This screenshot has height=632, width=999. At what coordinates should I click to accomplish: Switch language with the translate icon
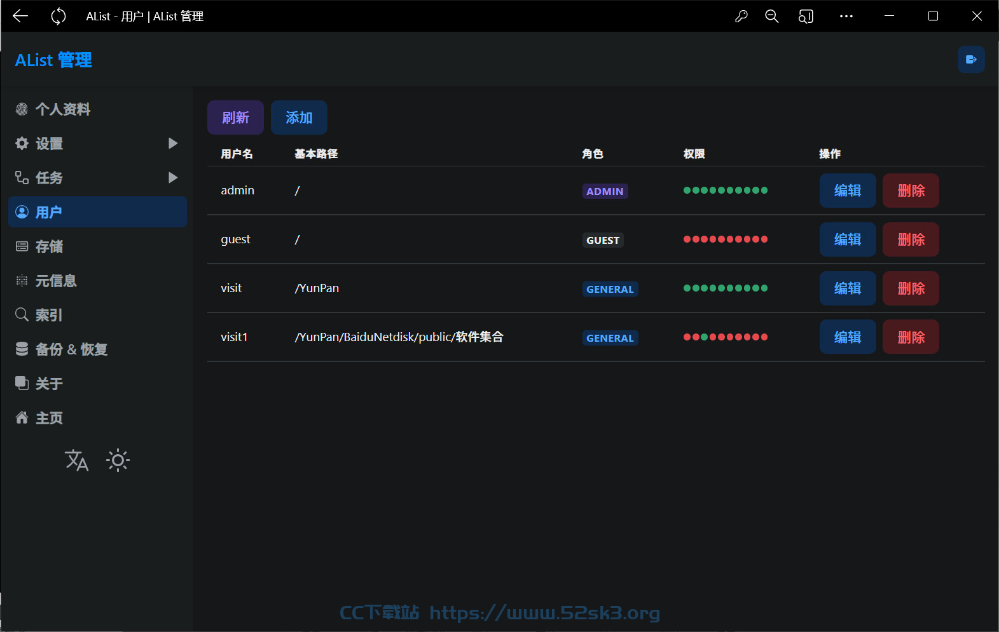click(x=77, y=460)
